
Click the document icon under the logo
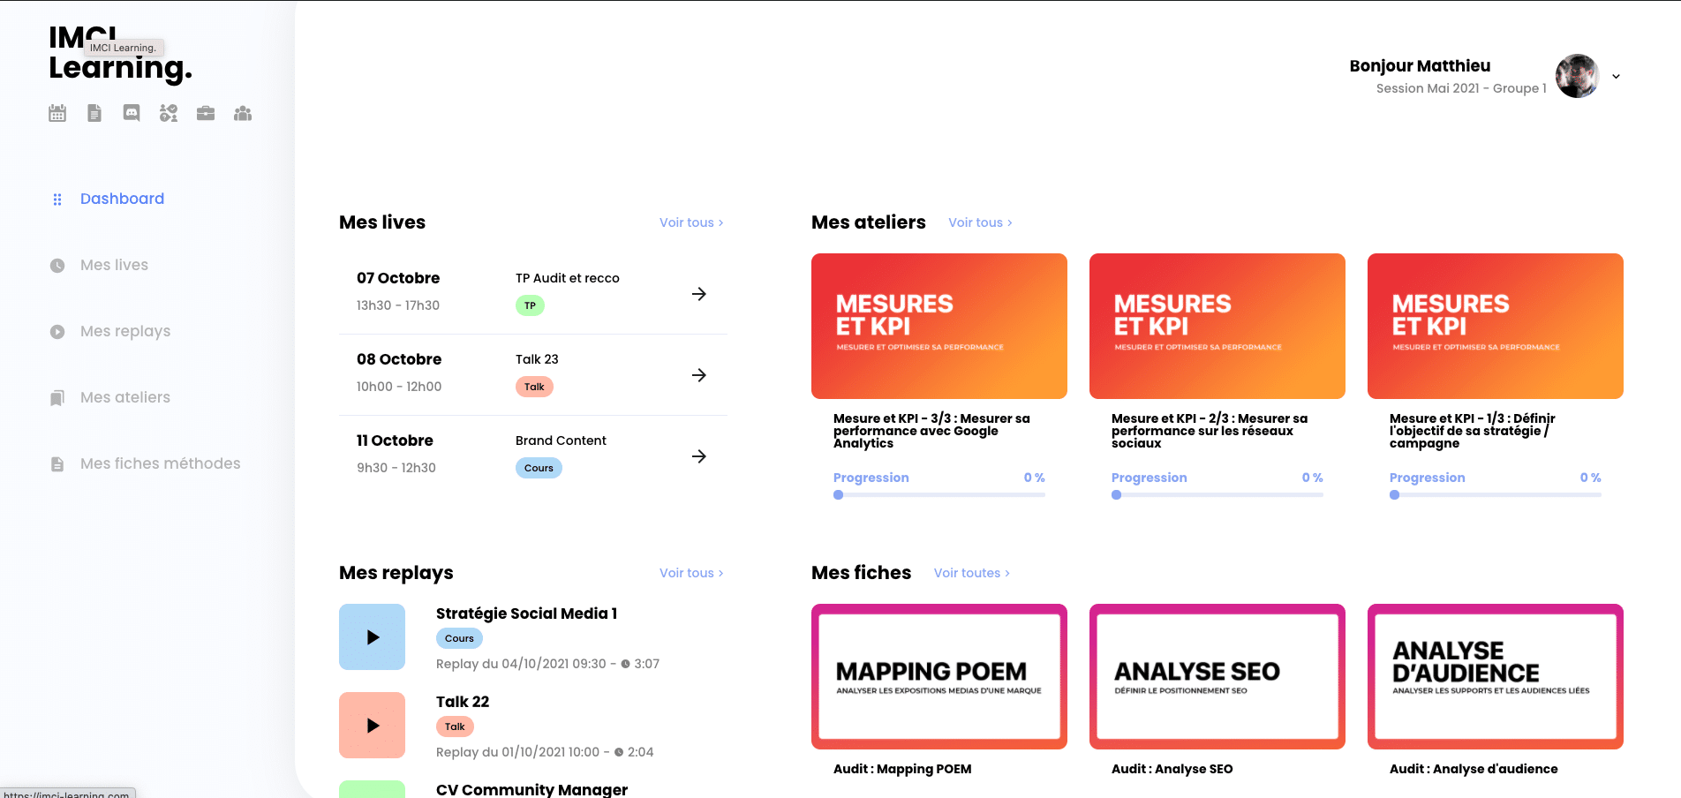point(94,113)
